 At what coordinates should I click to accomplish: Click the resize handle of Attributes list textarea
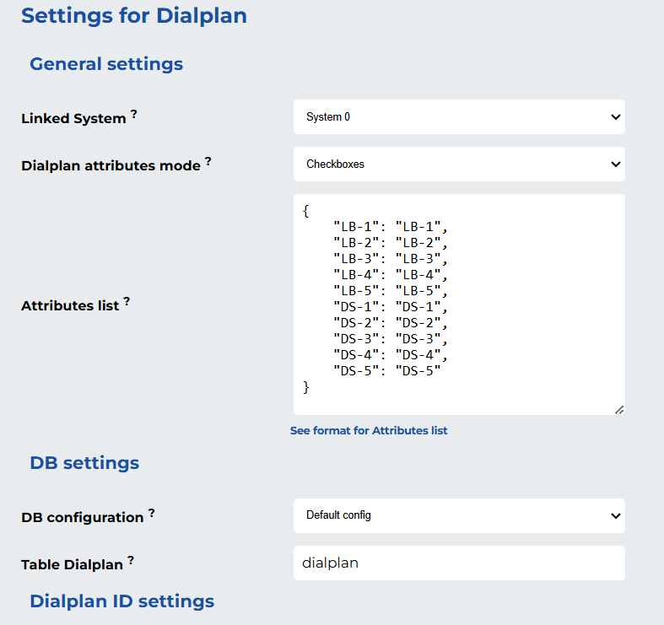618,409
